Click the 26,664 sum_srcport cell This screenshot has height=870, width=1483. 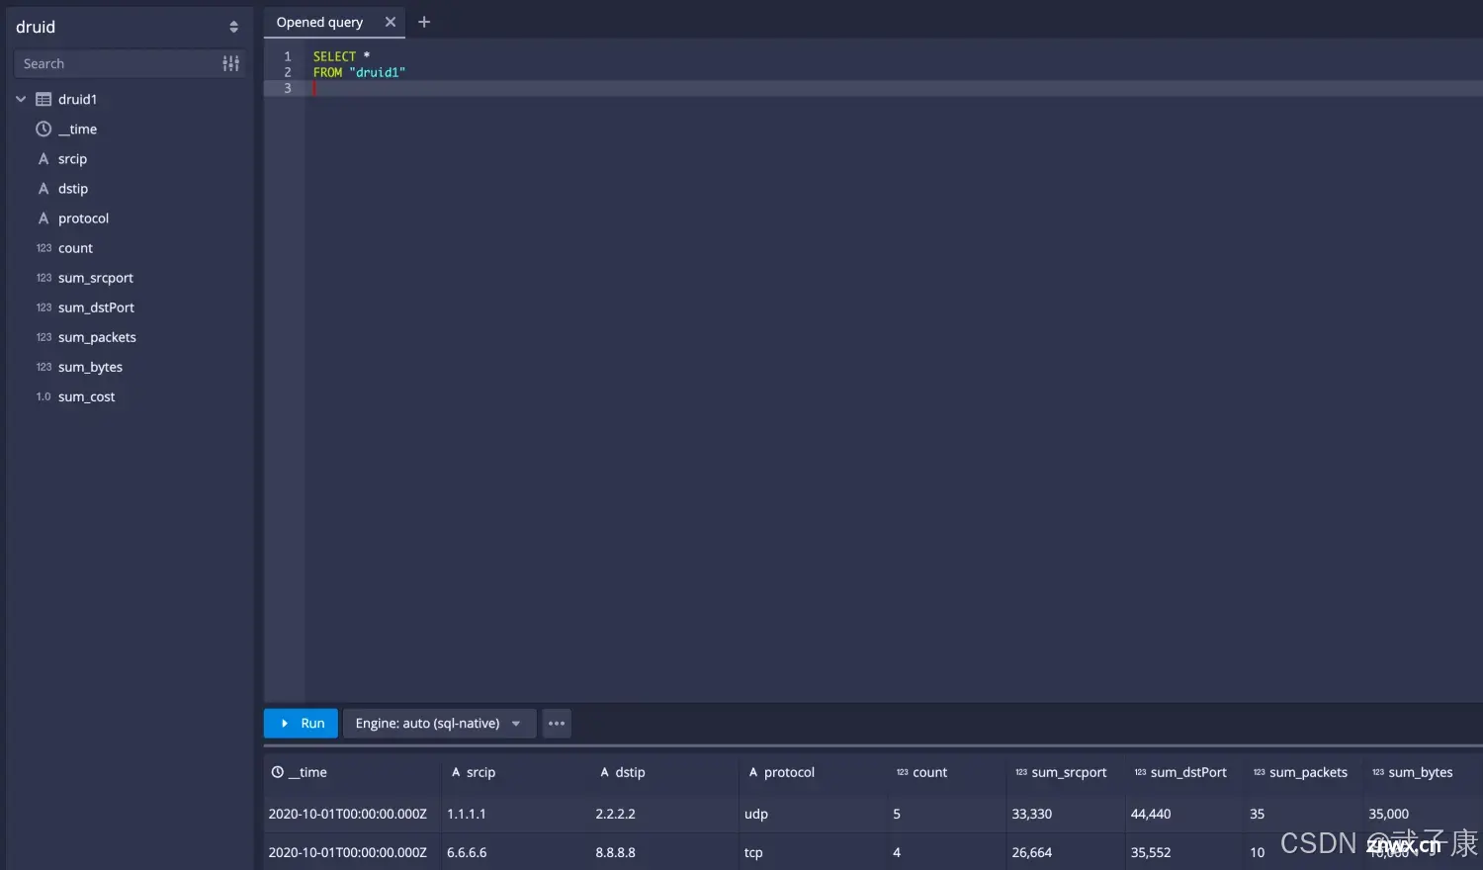[1066, 852]
